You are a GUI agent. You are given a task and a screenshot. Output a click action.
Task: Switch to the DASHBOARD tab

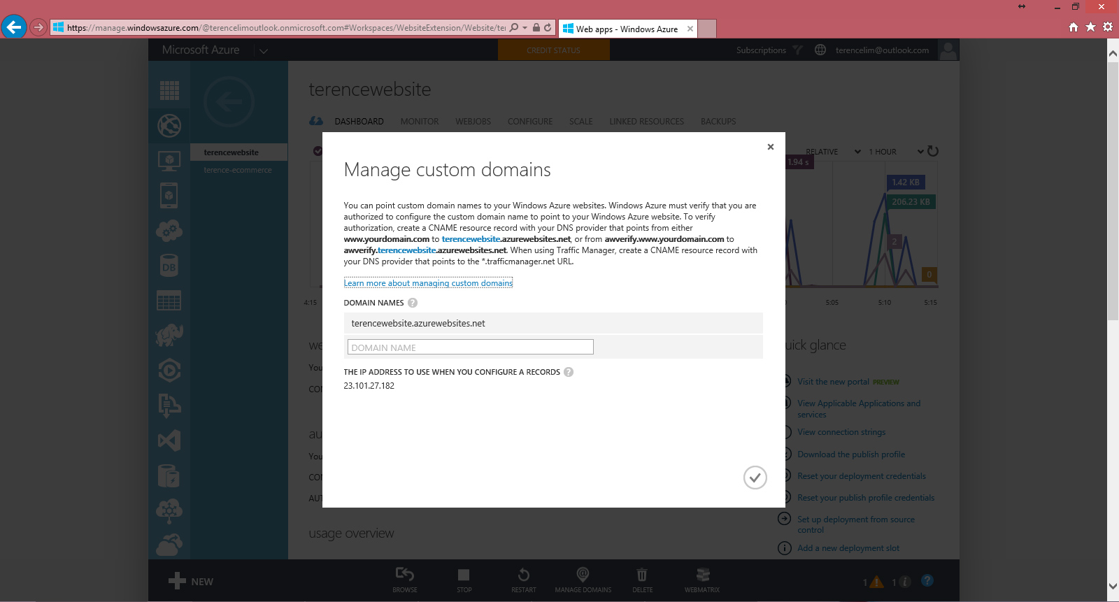(x=359, y=122)
